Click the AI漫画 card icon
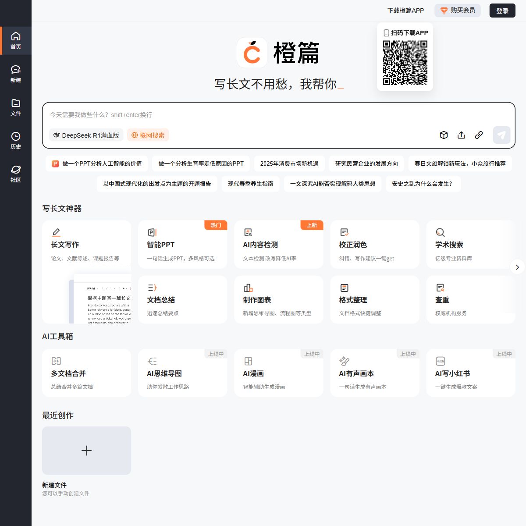This screenshot has width=526, height=526. [x=248, y=361]
